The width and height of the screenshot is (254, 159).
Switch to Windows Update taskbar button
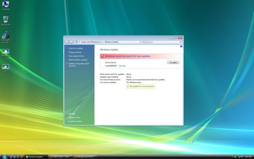[x=36, y=157]
